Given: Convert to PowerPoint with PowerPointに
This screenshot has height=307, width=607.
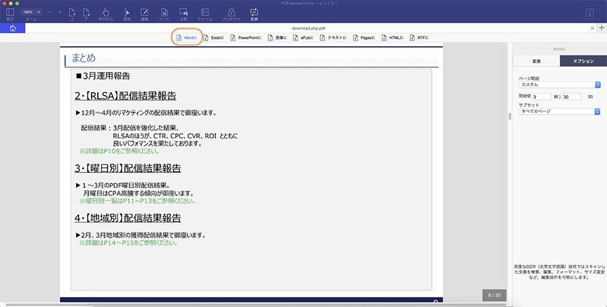Looking at the screenshot, I should click(246, 38).
